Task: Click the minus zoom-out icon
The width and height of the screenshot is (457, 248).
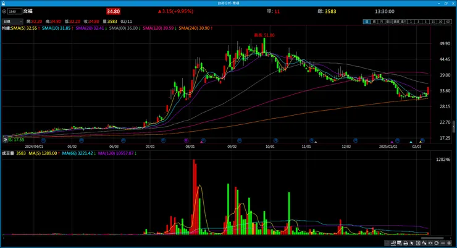Action: tap(443, 243)
